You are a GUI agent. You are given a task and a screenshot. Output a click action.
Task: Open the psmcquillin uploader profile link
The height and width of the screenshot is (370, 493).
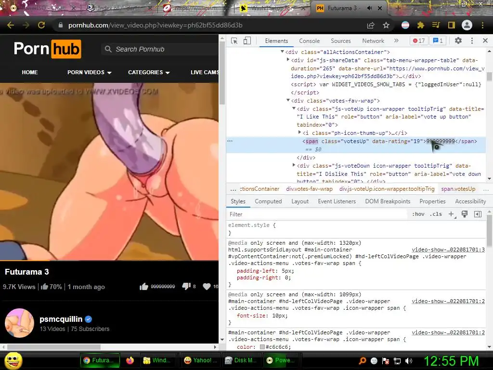61,319
